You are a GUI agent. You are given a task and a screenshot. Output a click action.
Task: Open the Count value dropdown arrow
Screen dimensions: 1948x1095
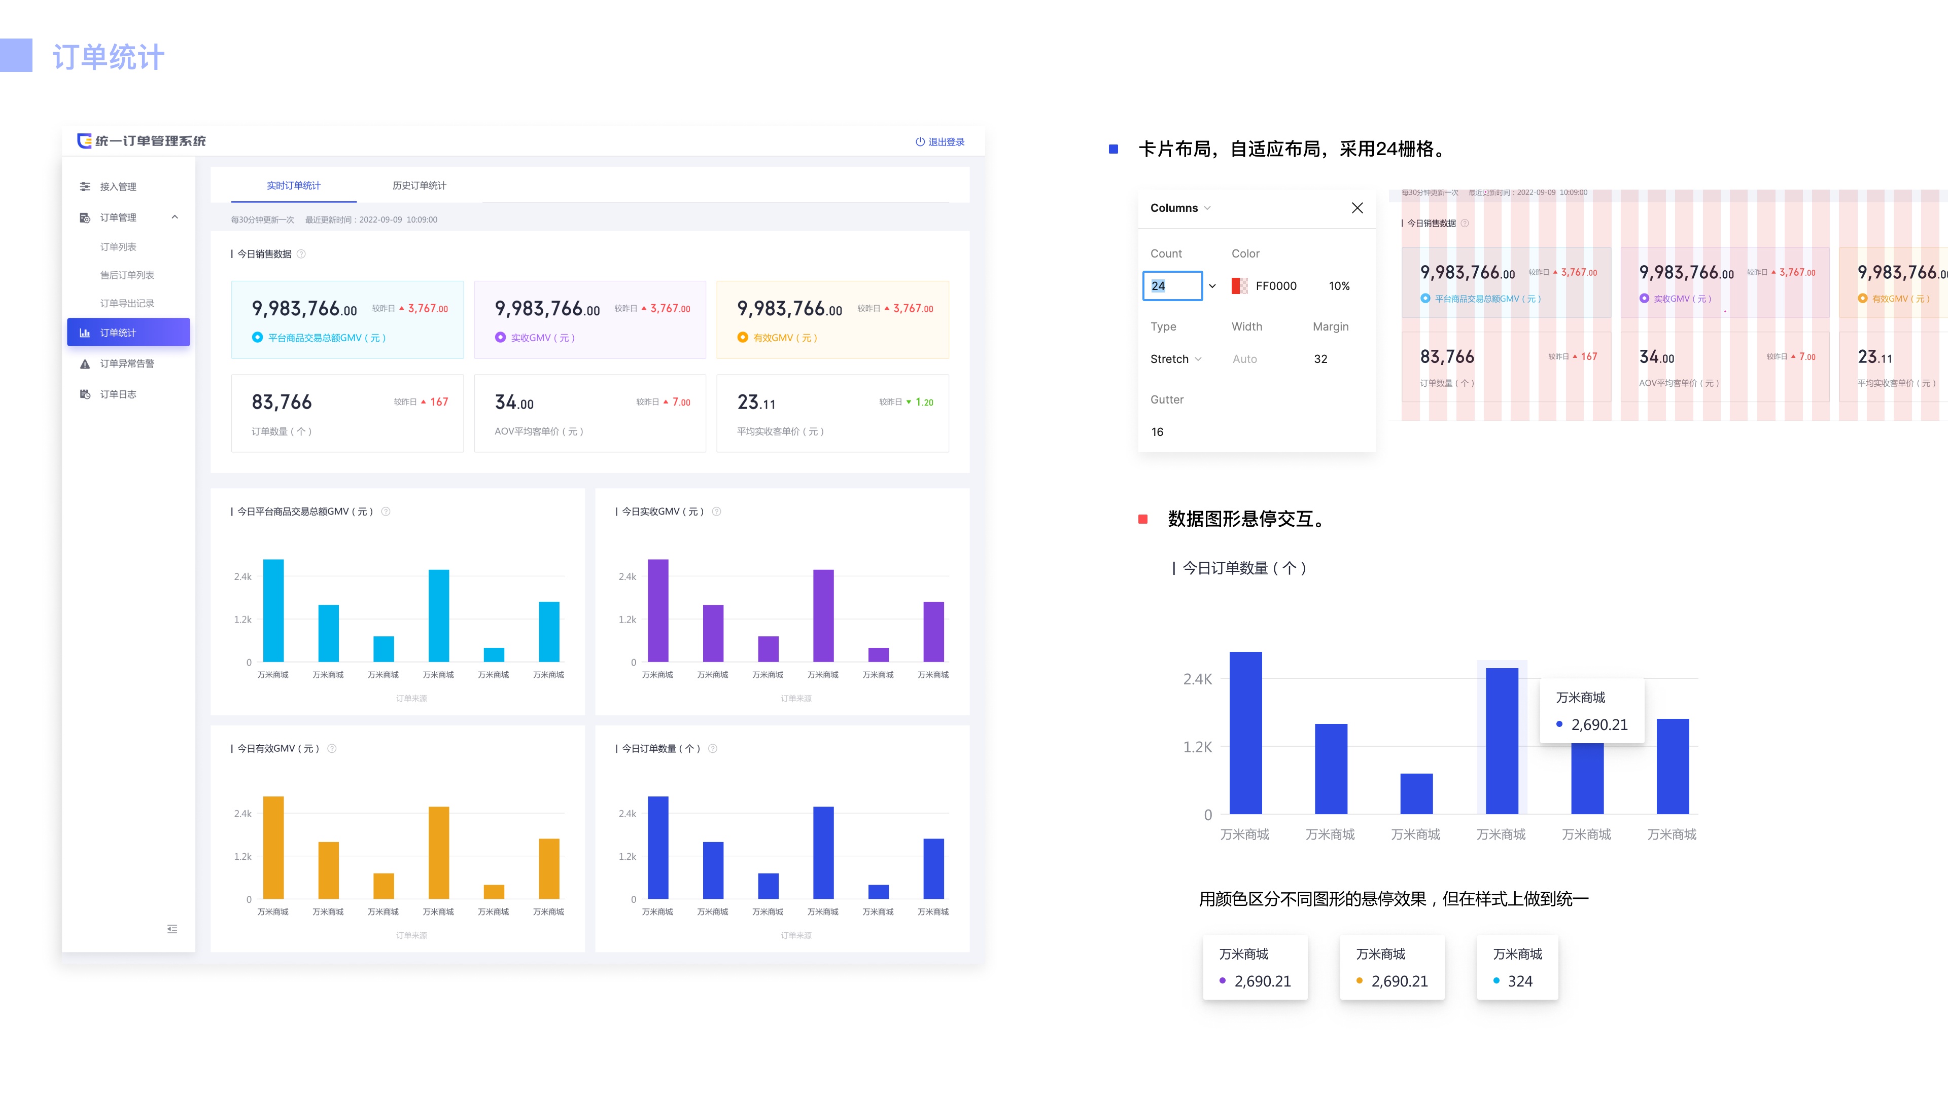[1212, 285]
